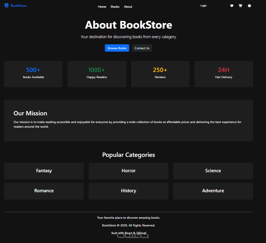Click 'BookStore © 2026. All Rights Reserved.'
Image resolution: width=266 pixels, height=243 pixels.
pos(129,225)
